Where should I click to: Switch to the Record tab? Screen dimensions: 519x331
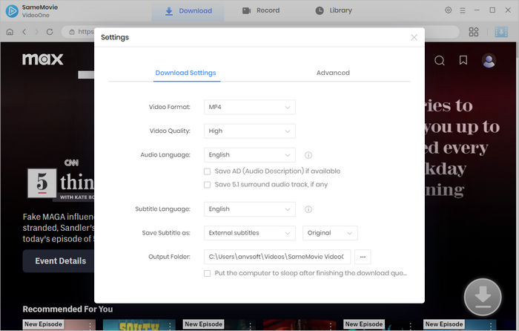tap(261, 10)
